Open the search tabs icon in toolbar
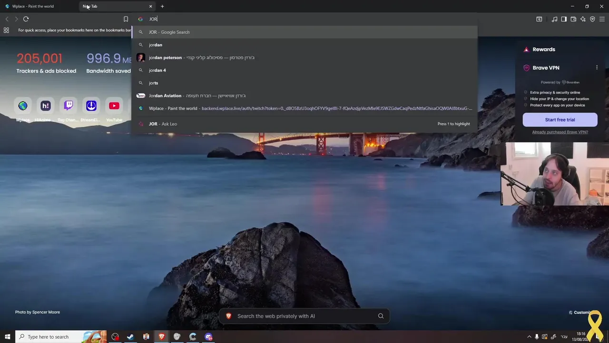Screen dimensions: 609x343 [539, 19]
